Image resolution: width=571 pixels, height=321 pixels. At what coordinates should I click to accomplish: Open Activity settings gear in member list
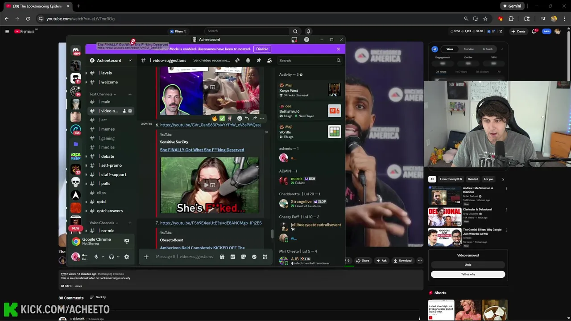click(x=301, y=74)
